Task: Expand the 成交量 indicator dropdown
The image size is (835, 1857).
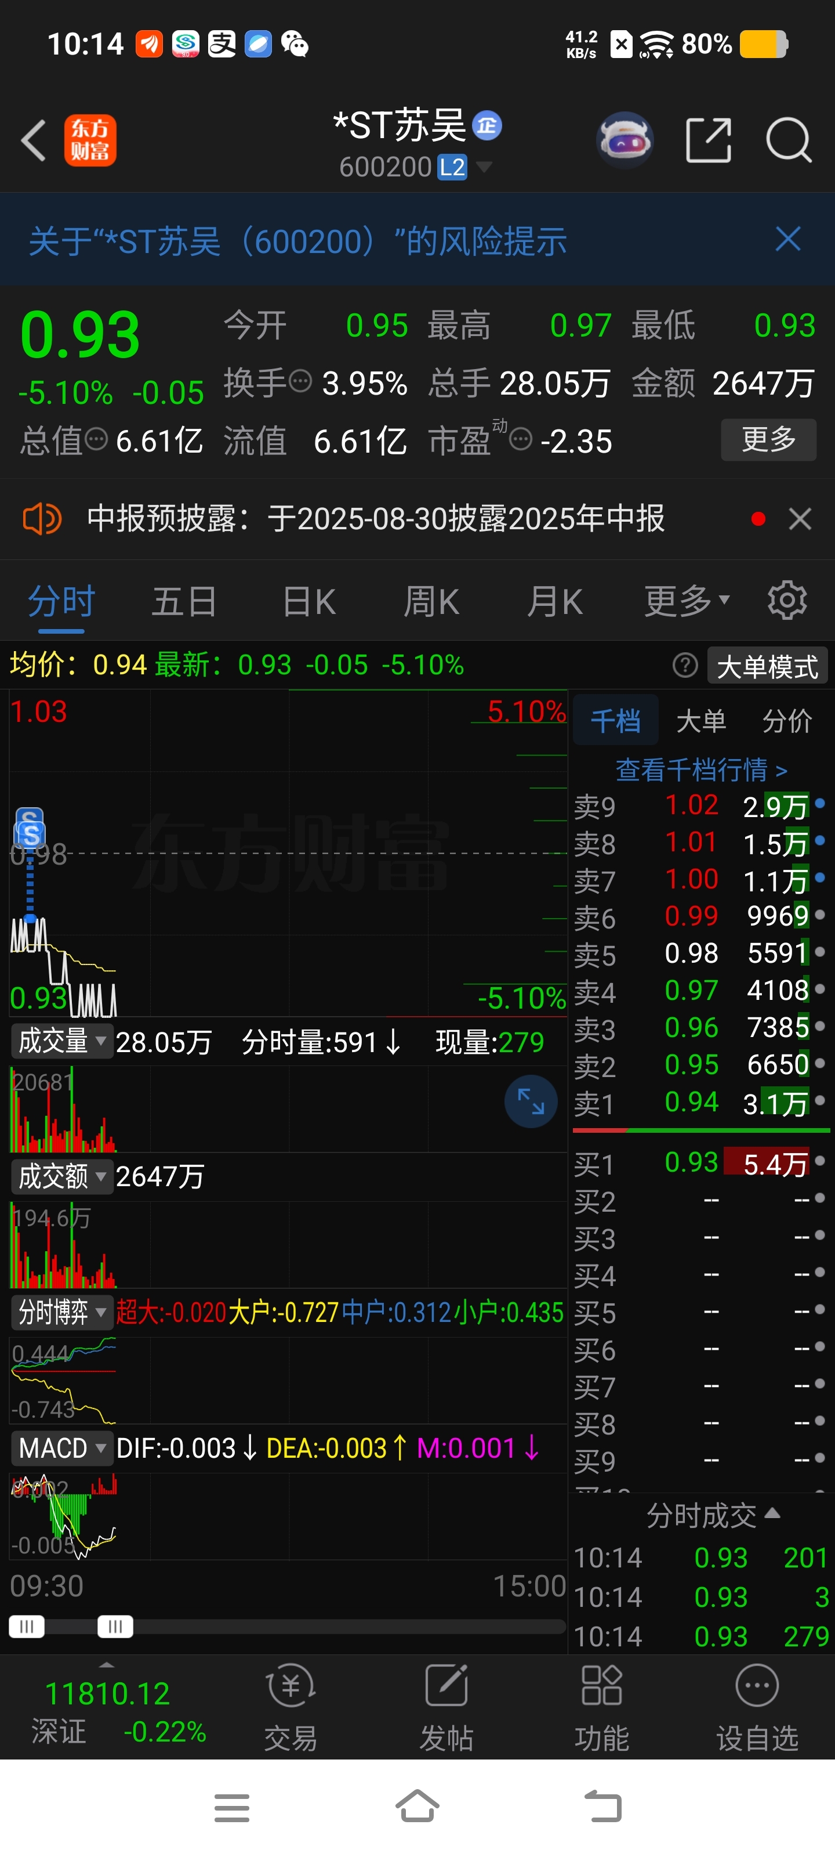Action: [x=63, y=1041]
